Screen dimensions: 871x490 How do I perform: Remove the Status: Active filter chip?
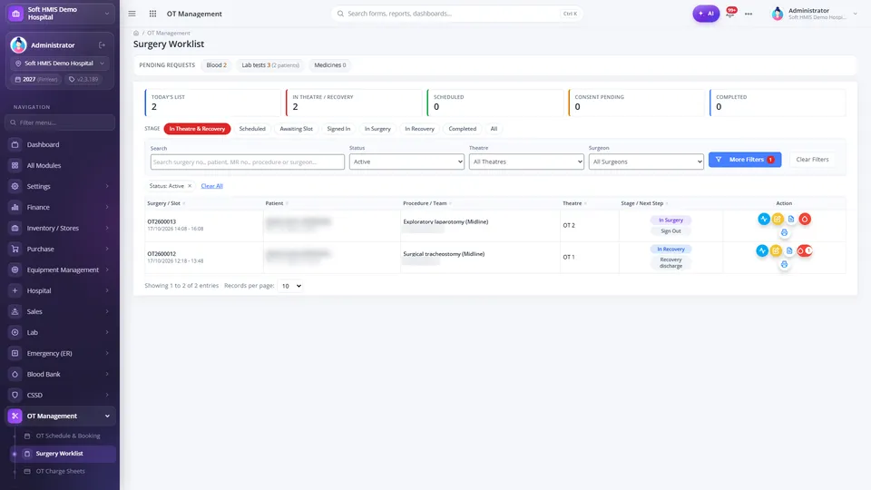tap(190, 186)
